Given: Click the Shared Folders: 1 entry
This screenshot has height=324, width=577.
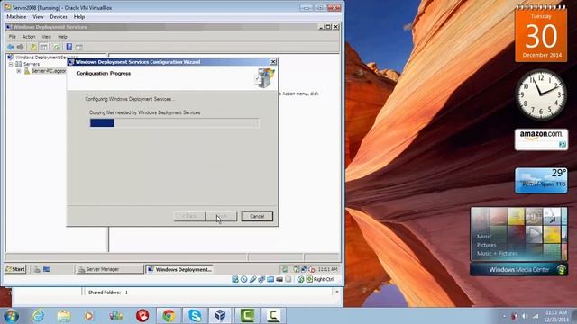Looking at the screenshot, I should (x=108, y=292).
